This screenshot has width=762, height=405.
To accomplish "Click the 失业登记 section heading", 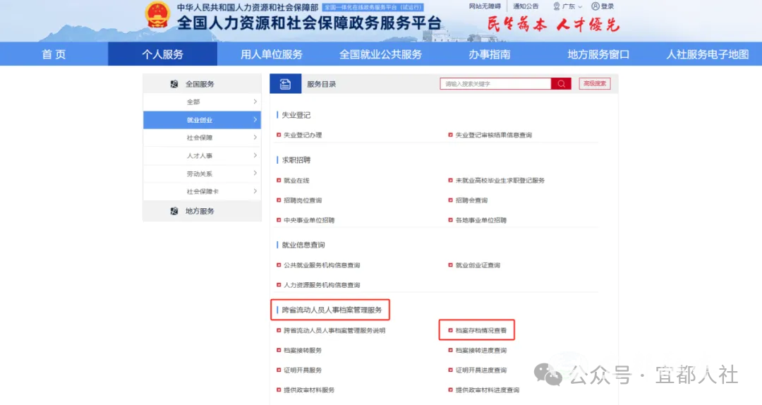I will point(296,115).
